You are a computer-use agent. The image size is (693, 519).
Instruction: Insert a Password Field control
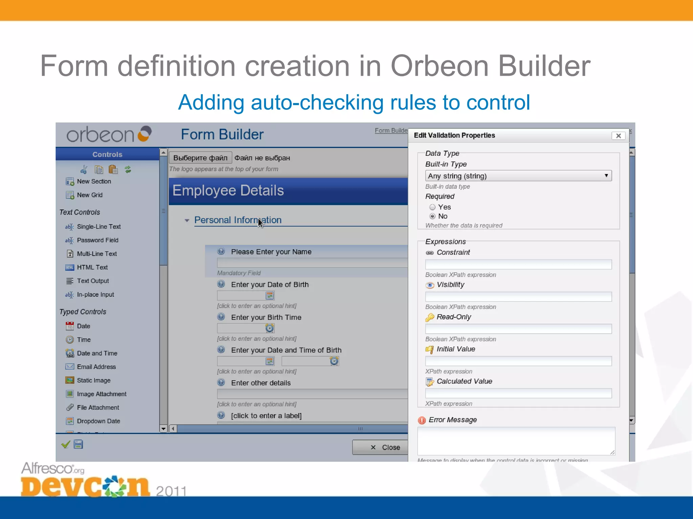(x=92, y=240)
